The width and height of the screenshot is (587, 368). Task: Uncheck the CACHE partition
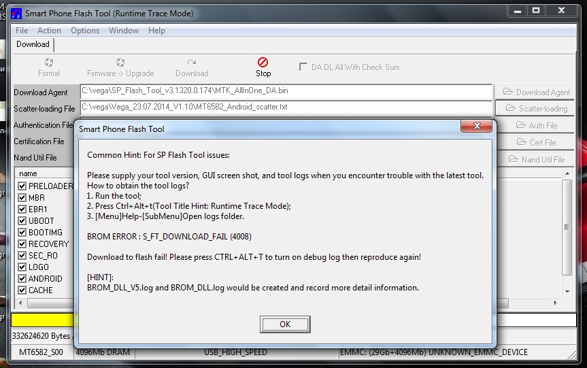click(22, 290)
